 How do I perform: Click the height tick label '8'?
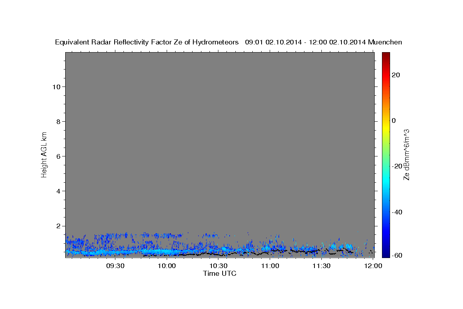pyautogui.click(x=58, y=121)
